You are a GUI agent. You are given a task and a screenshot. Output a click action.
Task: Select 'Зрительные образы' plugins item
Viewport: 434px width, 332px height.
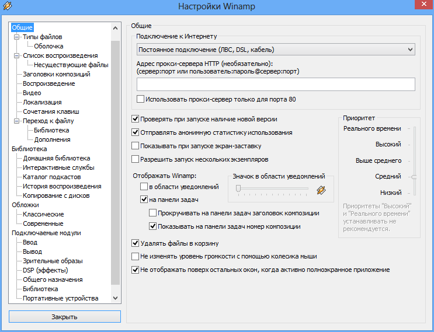coord(53,261)
